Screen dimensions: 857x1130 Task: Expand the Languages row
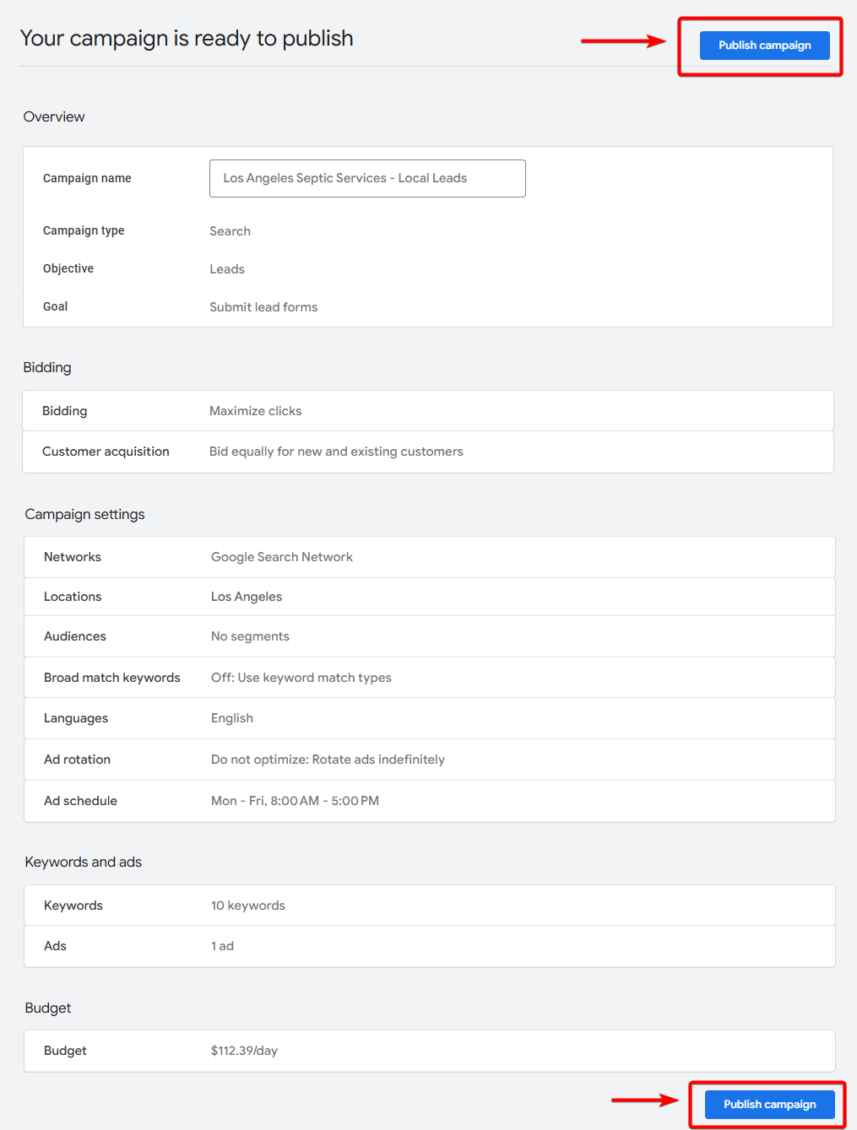pyautogui.click(x=429, y=718)
